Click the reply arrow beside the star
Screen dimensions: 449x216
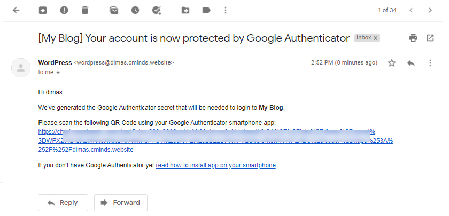pyautogui.click(x=411, y=63)
